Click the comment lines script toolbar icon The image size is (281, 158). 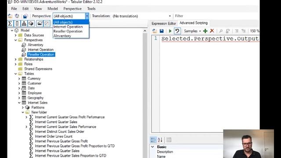237,31
